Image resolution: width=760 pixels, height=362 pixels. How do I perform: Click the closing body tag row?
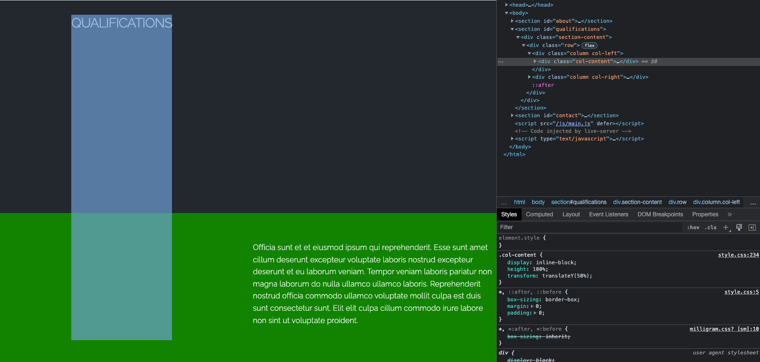tap(520, 147)
